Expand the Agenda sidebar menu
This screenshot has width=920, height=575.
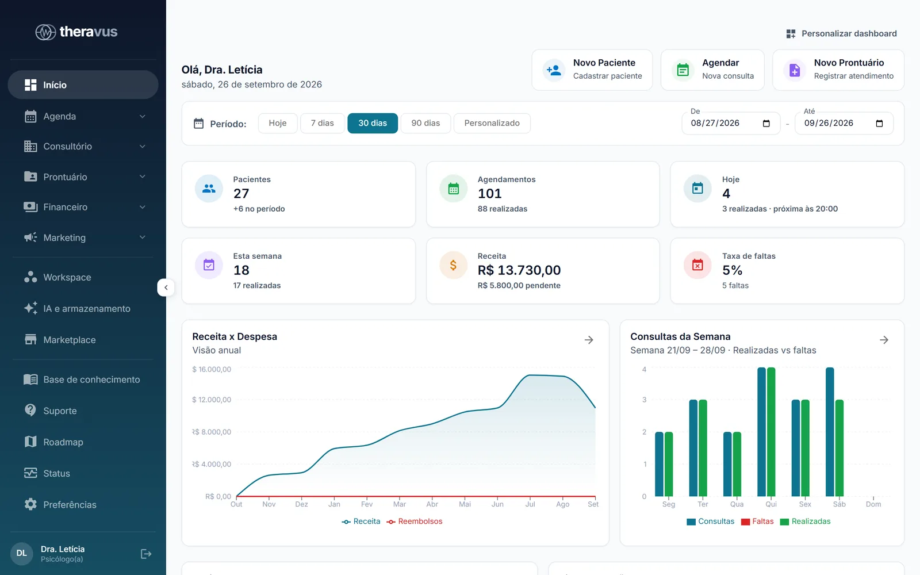83,116
